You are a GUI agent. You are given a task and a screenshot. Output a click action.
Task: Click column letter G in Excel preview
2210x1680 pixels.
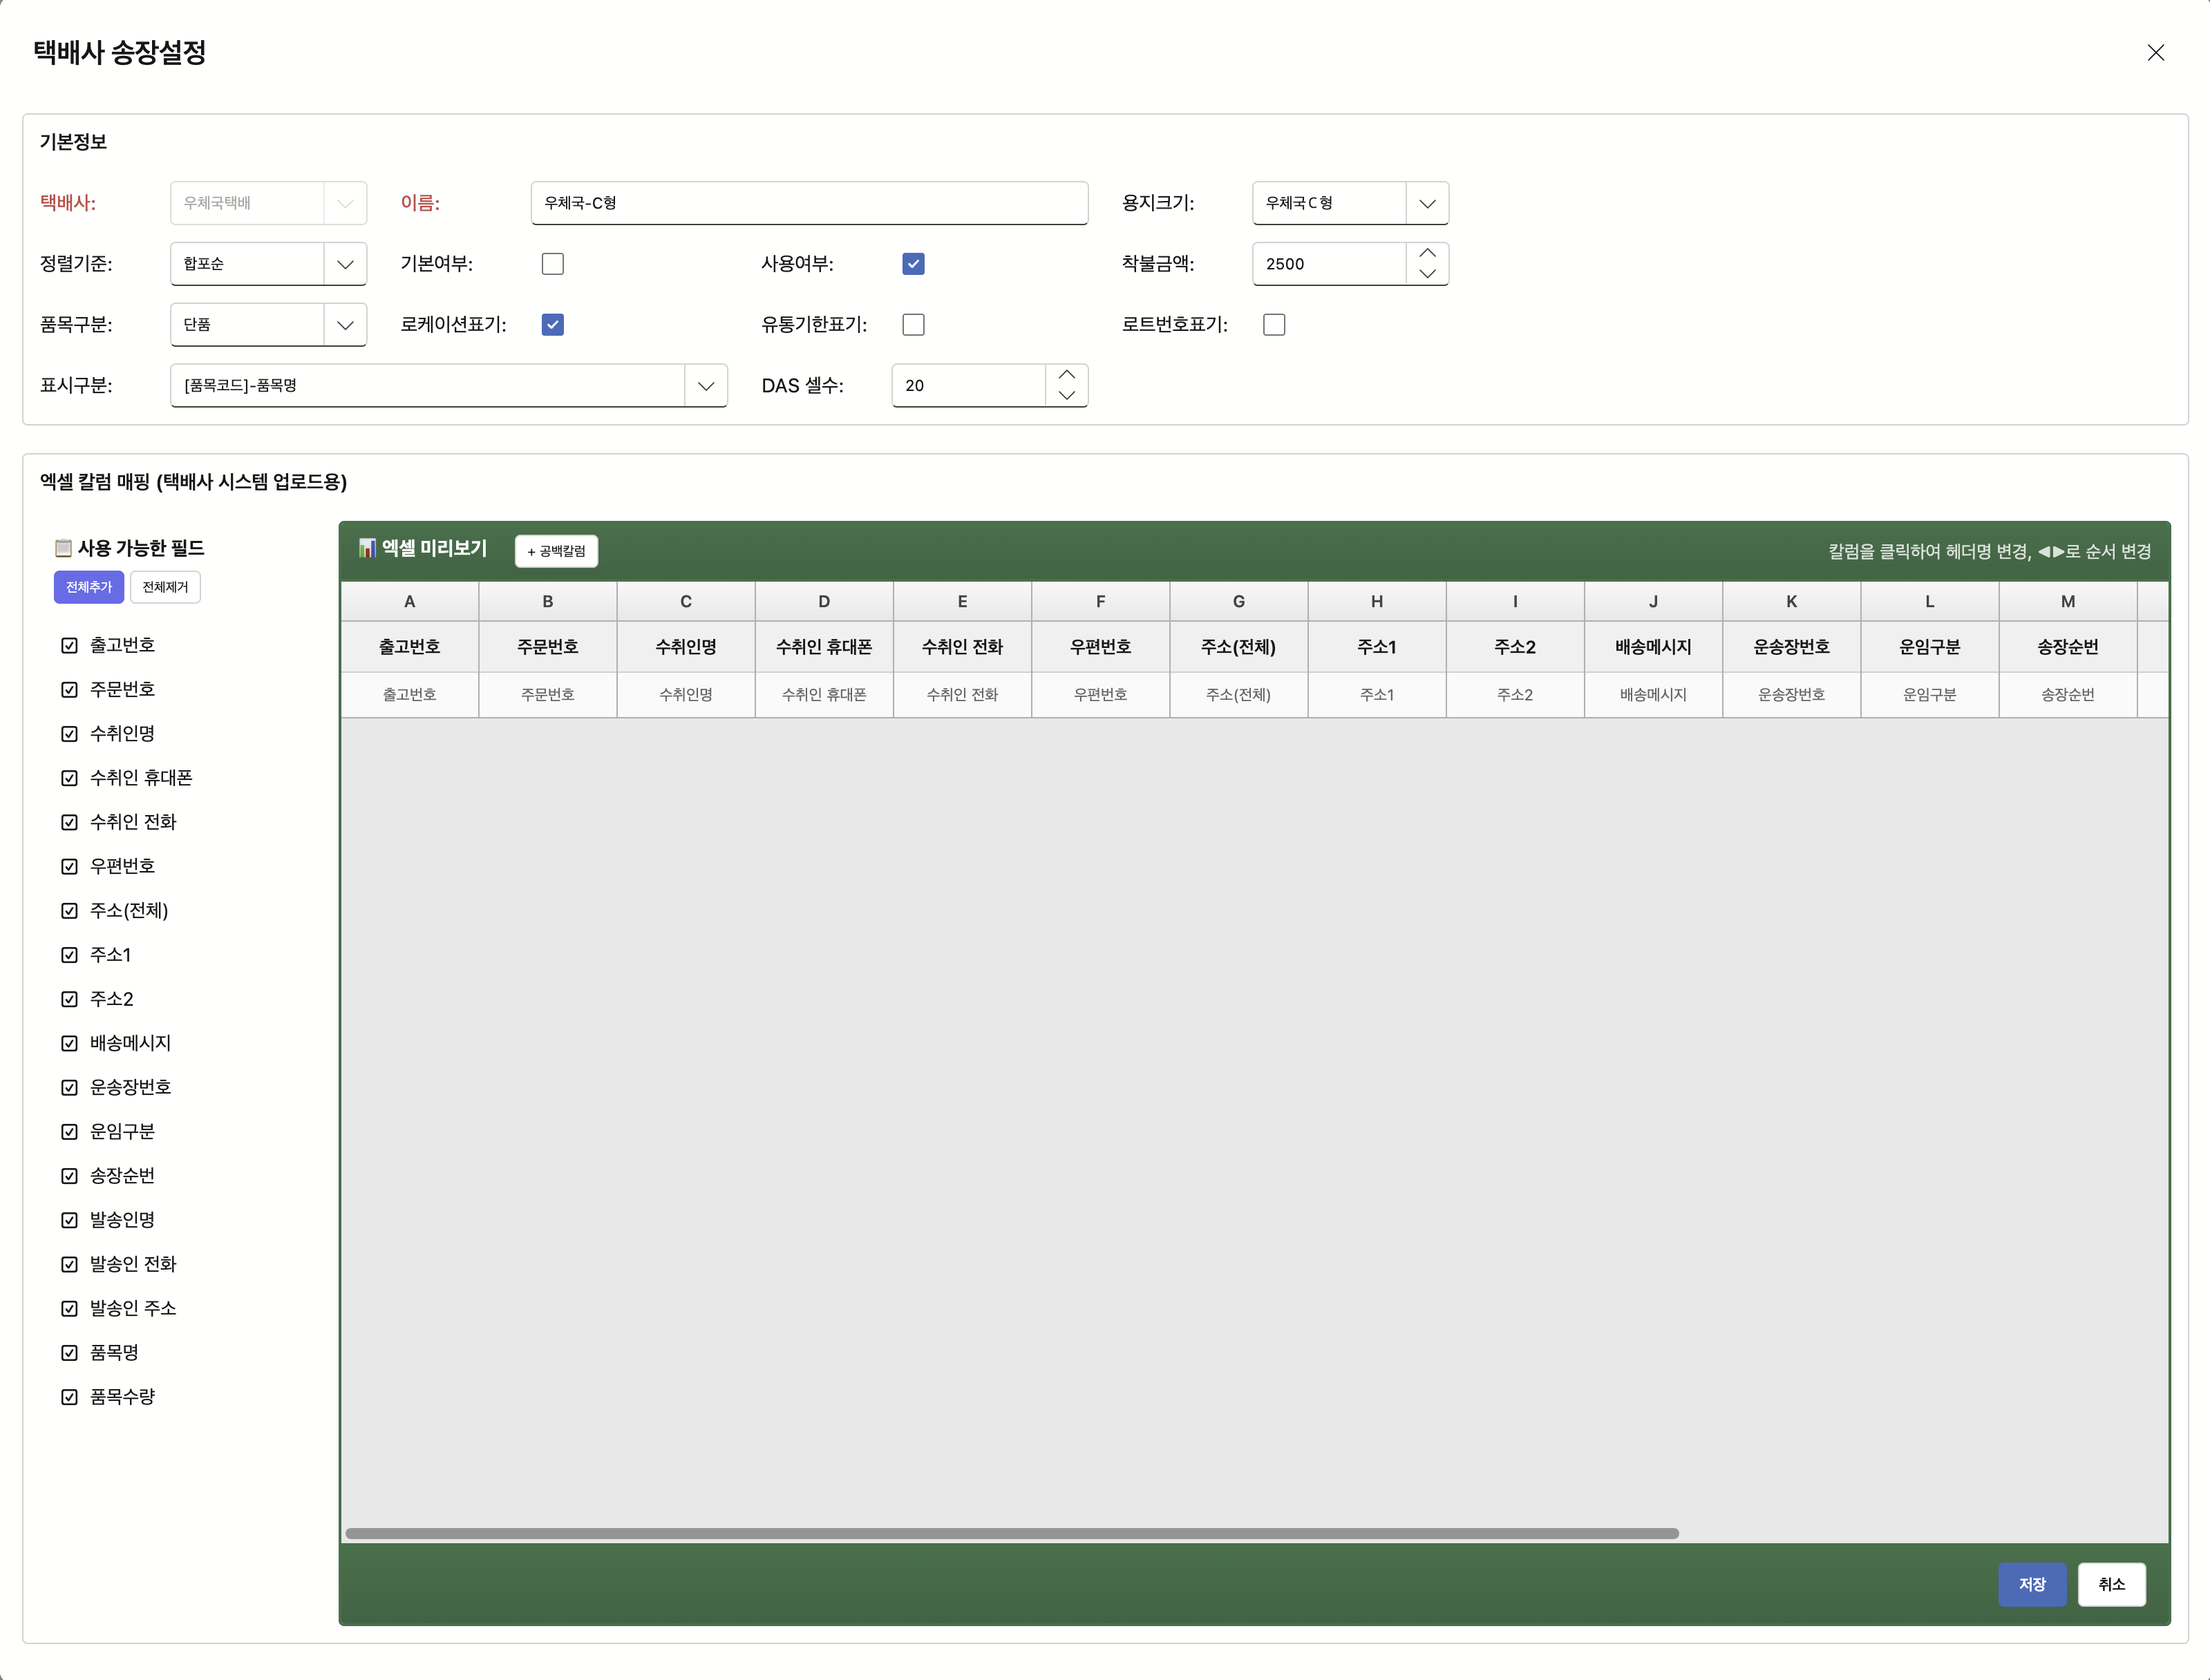[1238, 602]
